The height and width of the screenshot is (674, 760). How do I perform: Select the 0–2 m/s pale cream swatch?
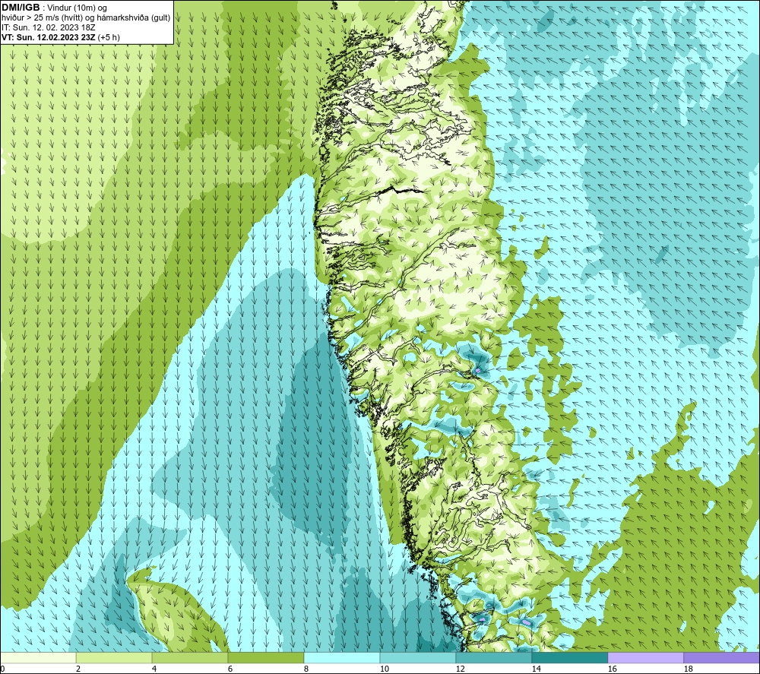click(38, 657)
